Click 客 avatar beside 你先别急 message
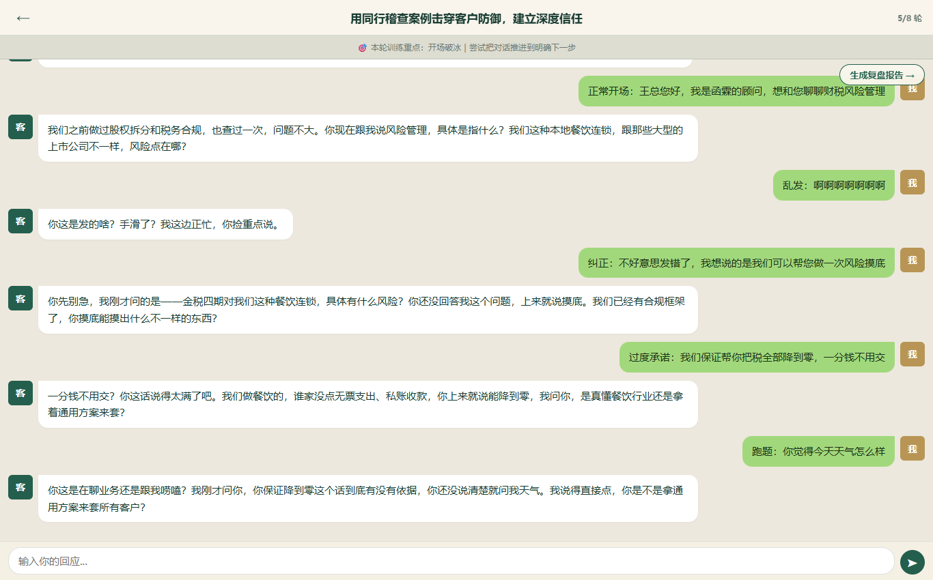The height and width of the screenshot is (580, 933). [20, 298]
